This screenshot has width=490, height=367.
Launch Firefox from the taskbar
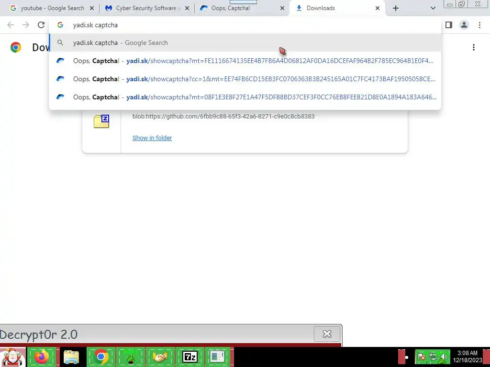point(42,356)
